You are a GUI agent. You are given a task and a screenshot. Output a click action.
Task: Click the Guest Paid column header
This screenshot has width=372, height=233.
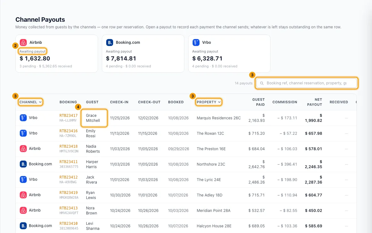pos(258,102)
